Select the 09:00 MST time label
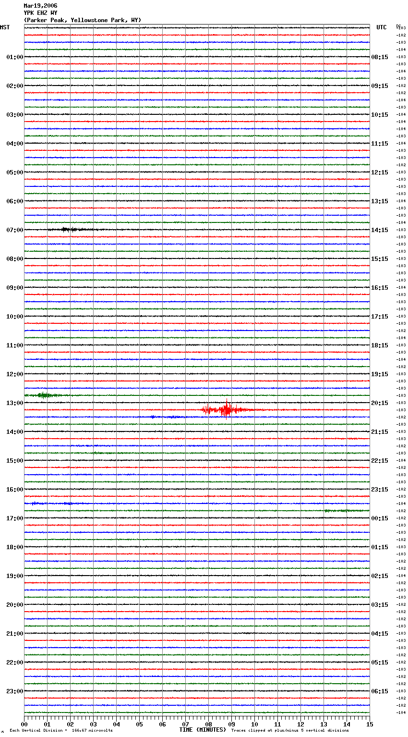This screenshot has height=737, width=408. 15,288
